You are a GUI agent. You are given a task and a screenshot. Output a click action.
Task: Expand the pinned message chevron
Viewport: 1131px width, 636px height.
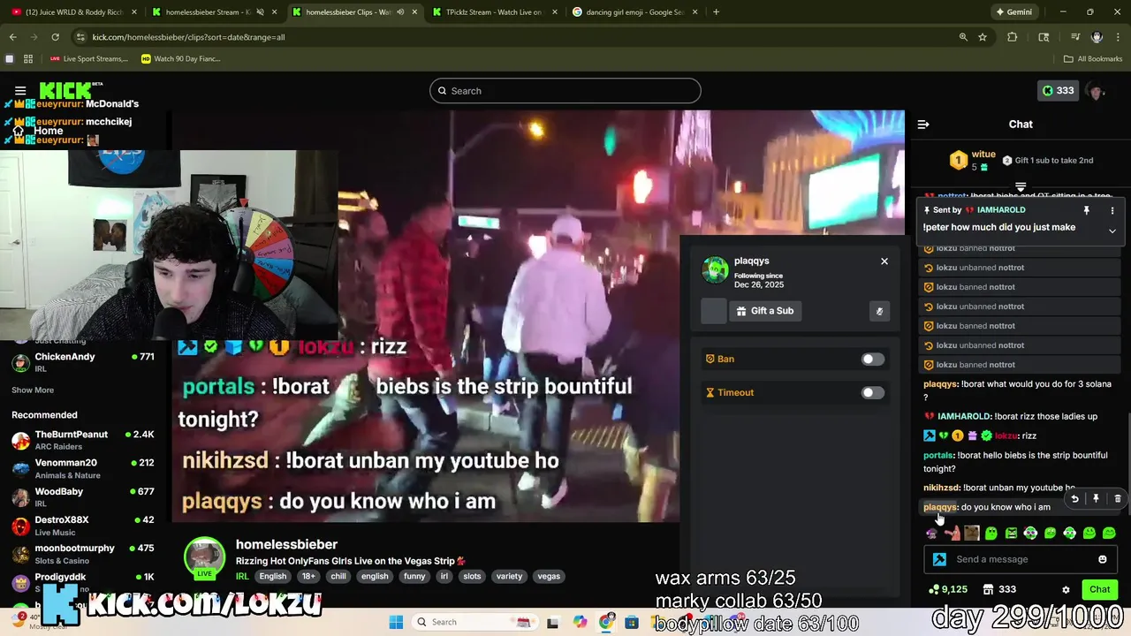click(x=1112, y=231)
